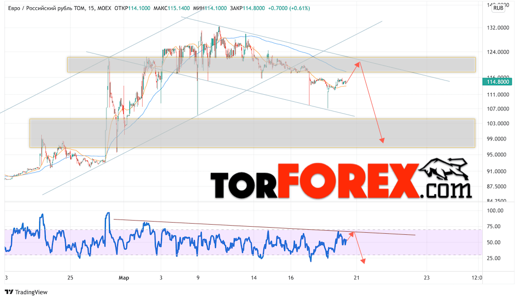Click price axis label 124.0000
Viewport: 519px width, 300px height.
(x=498, y=52)
